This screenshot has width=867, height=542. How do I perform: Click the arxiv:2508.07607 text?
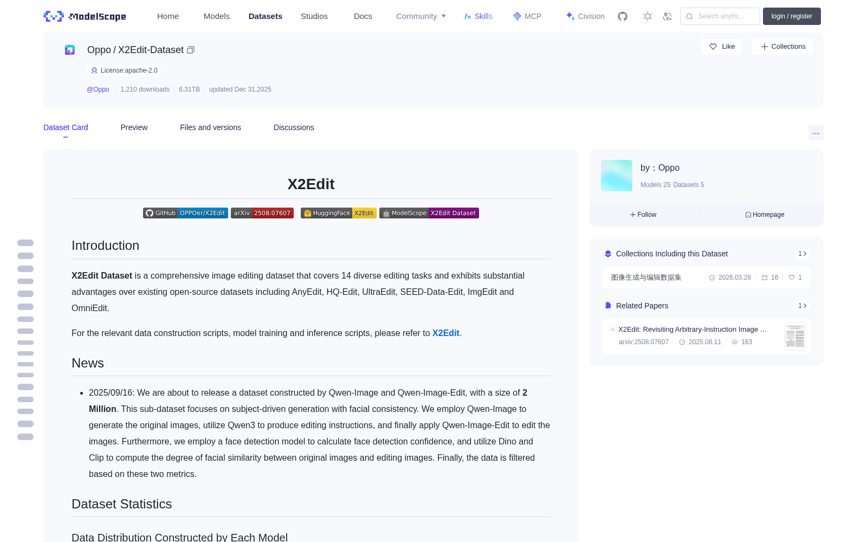(644, 342)
